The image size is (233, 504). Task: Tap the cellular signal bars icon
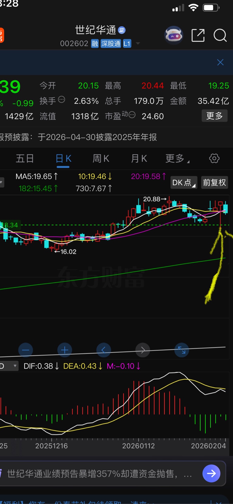tap(178, 8)
